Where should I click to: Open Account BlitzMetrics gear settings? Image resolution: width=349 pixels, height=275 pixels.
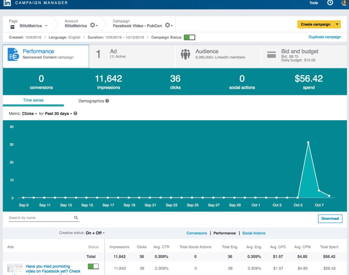click(94, 25)
